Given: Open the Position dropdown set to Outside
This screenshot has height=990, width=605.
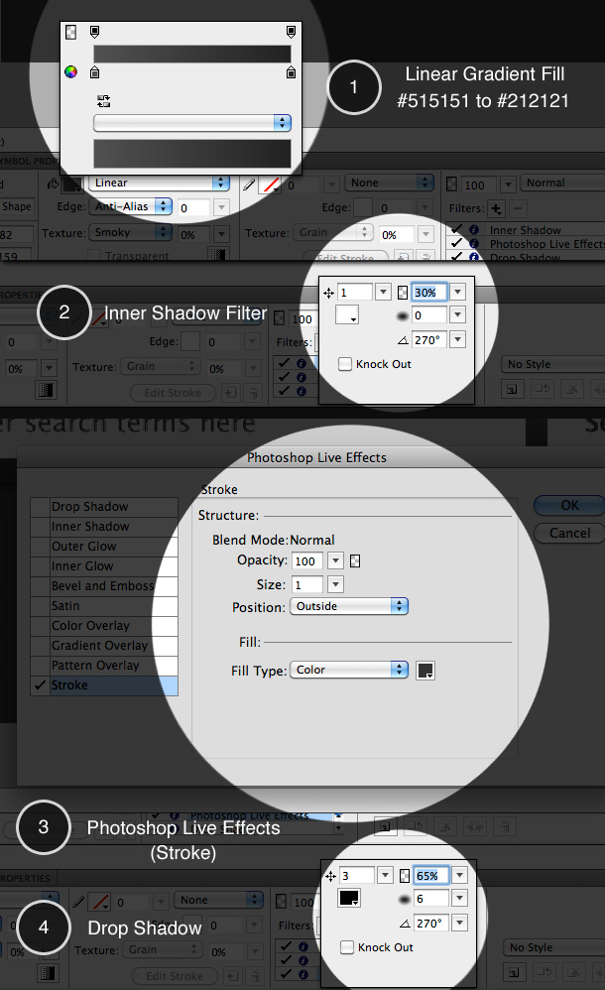Looking at the screenshot, I should point(348,606).
